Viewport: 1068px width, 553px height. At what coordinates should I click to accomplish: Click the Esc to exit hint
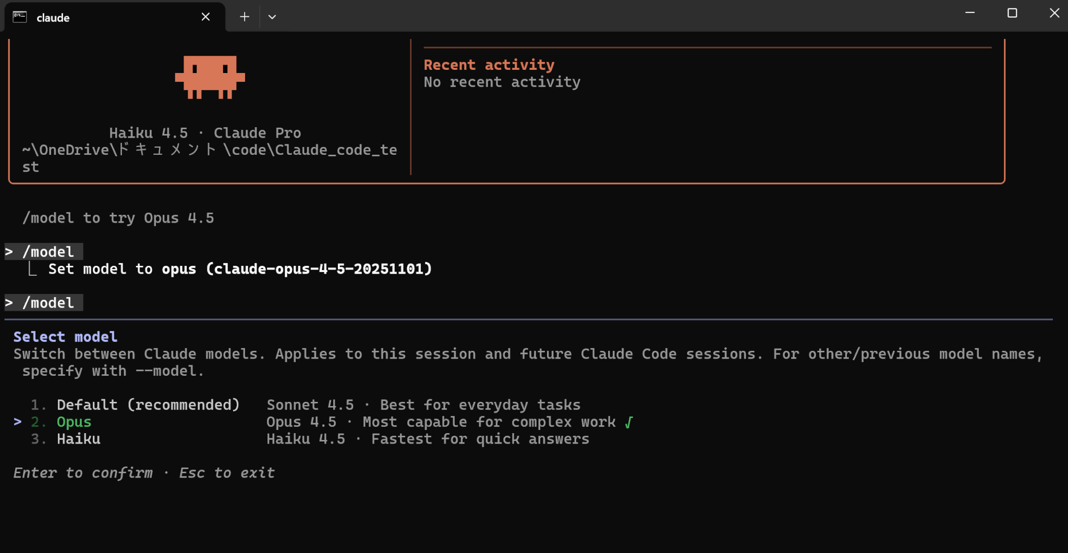pos(227,473)
